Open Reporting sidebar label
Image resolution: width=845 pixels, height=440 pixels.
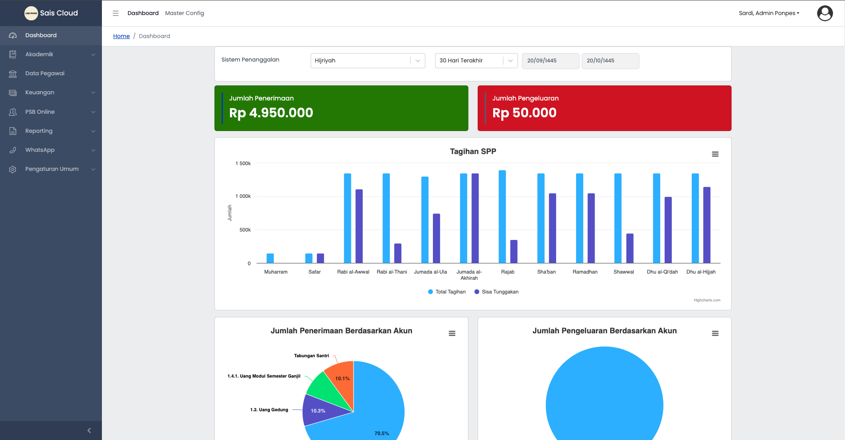click(x=39, y=131)
